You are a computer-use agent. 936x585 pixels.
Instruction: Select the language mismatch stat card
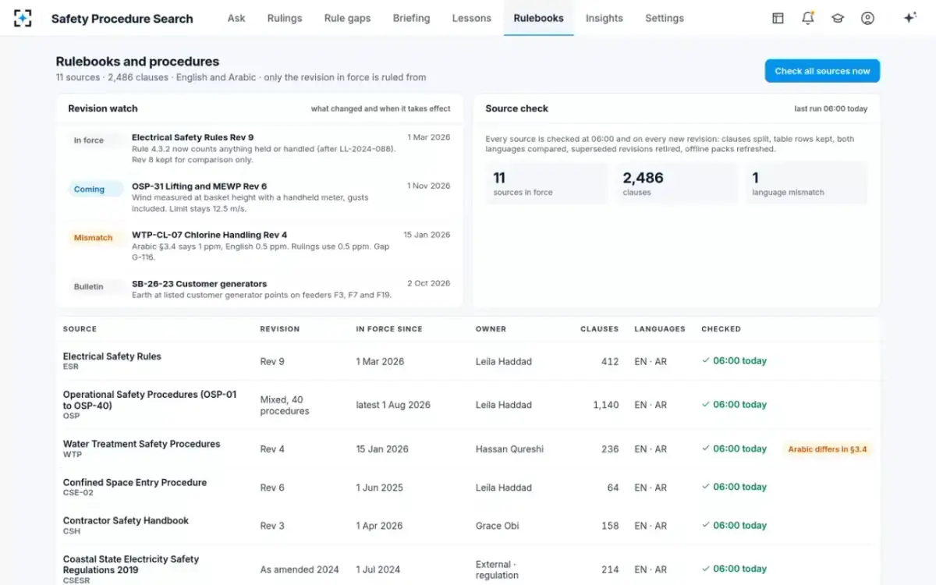[x=806, y=183]
